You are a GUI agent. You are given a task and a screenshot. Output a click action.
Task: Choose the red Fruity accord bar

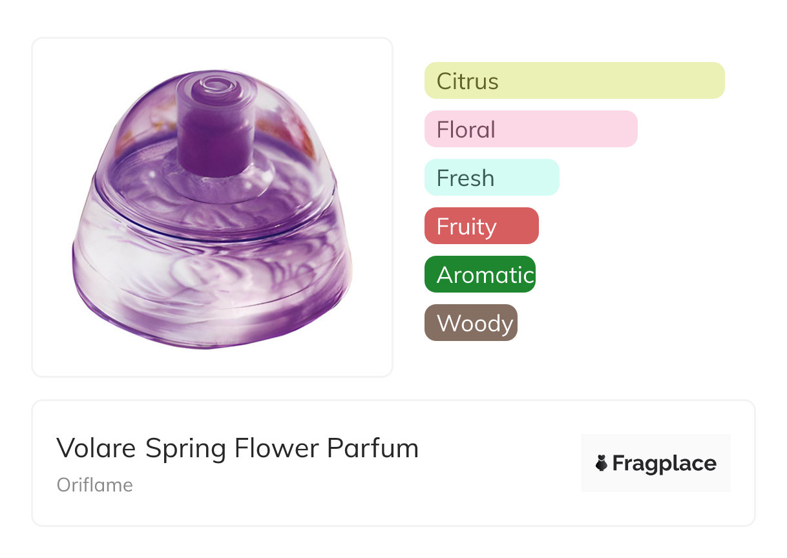pyautogui.click(x=481, y=226)
